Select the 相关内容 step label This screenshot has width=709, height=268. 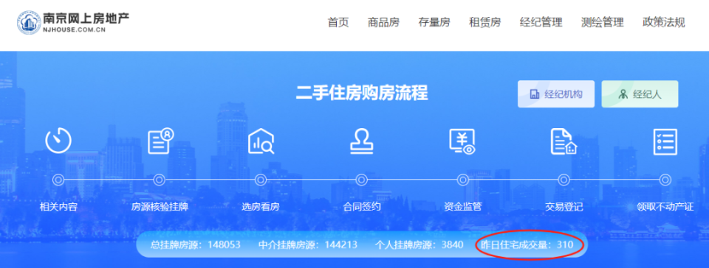tap(58, 207)
